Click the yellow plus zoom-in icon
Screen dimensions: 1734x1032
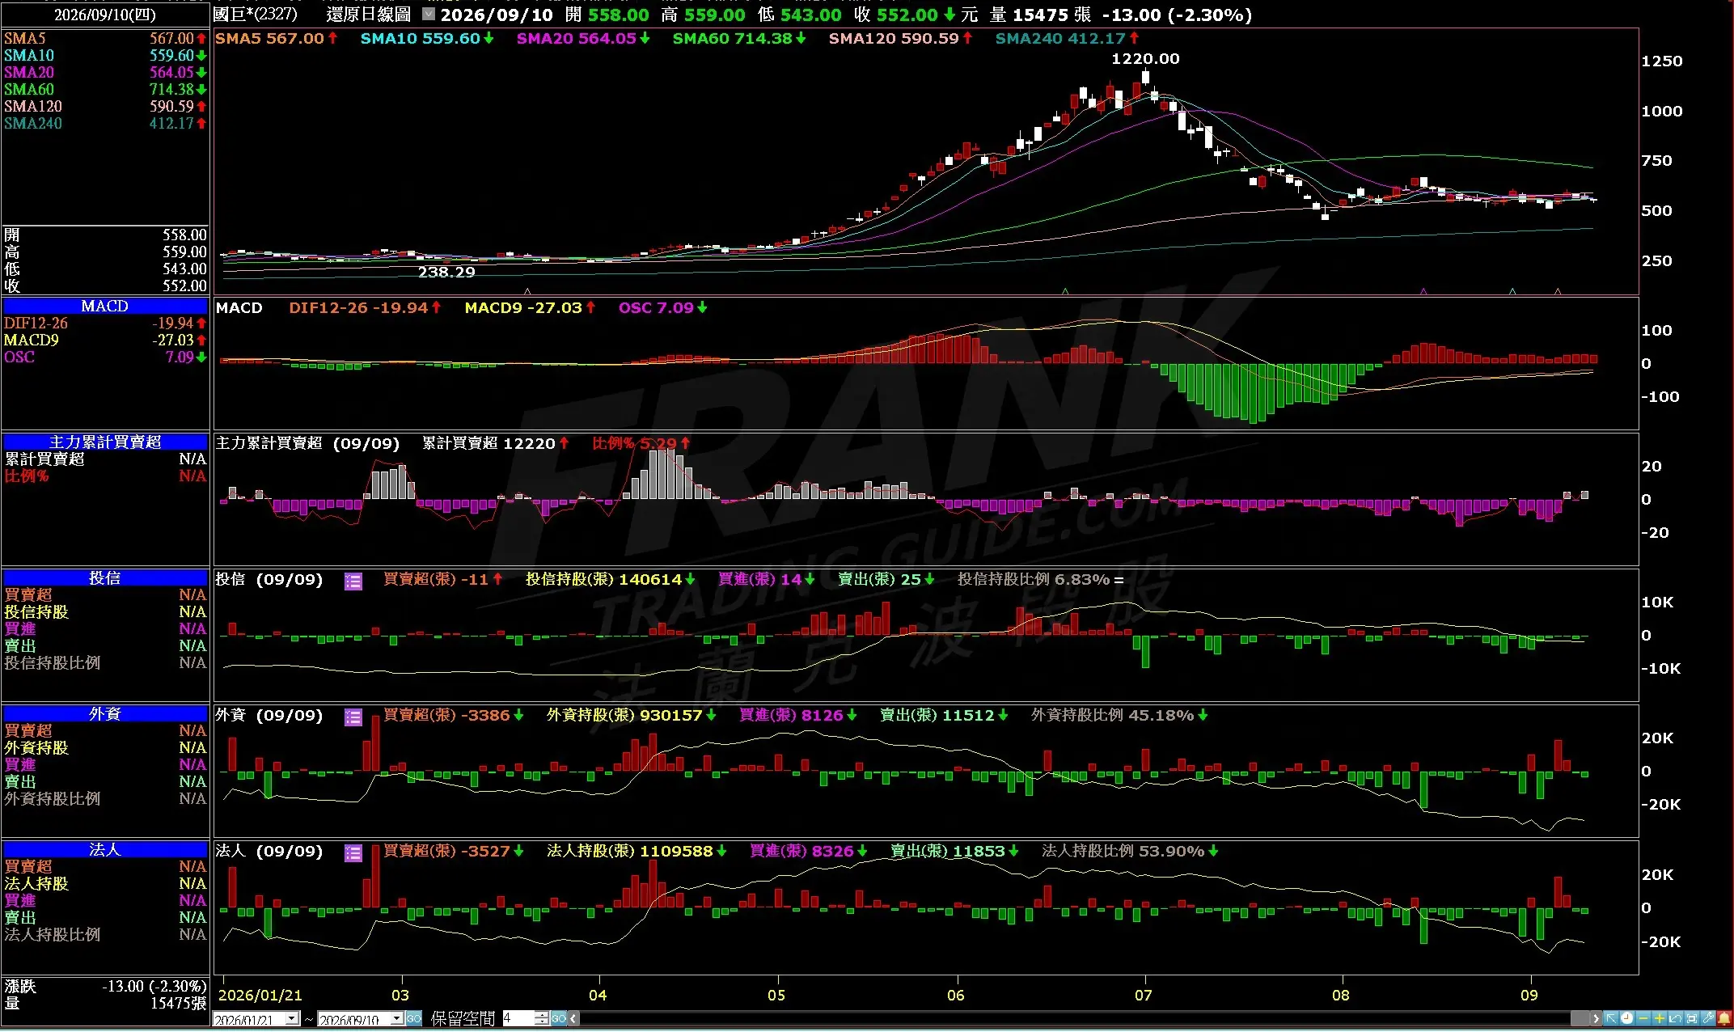tap(1660, 1018)
